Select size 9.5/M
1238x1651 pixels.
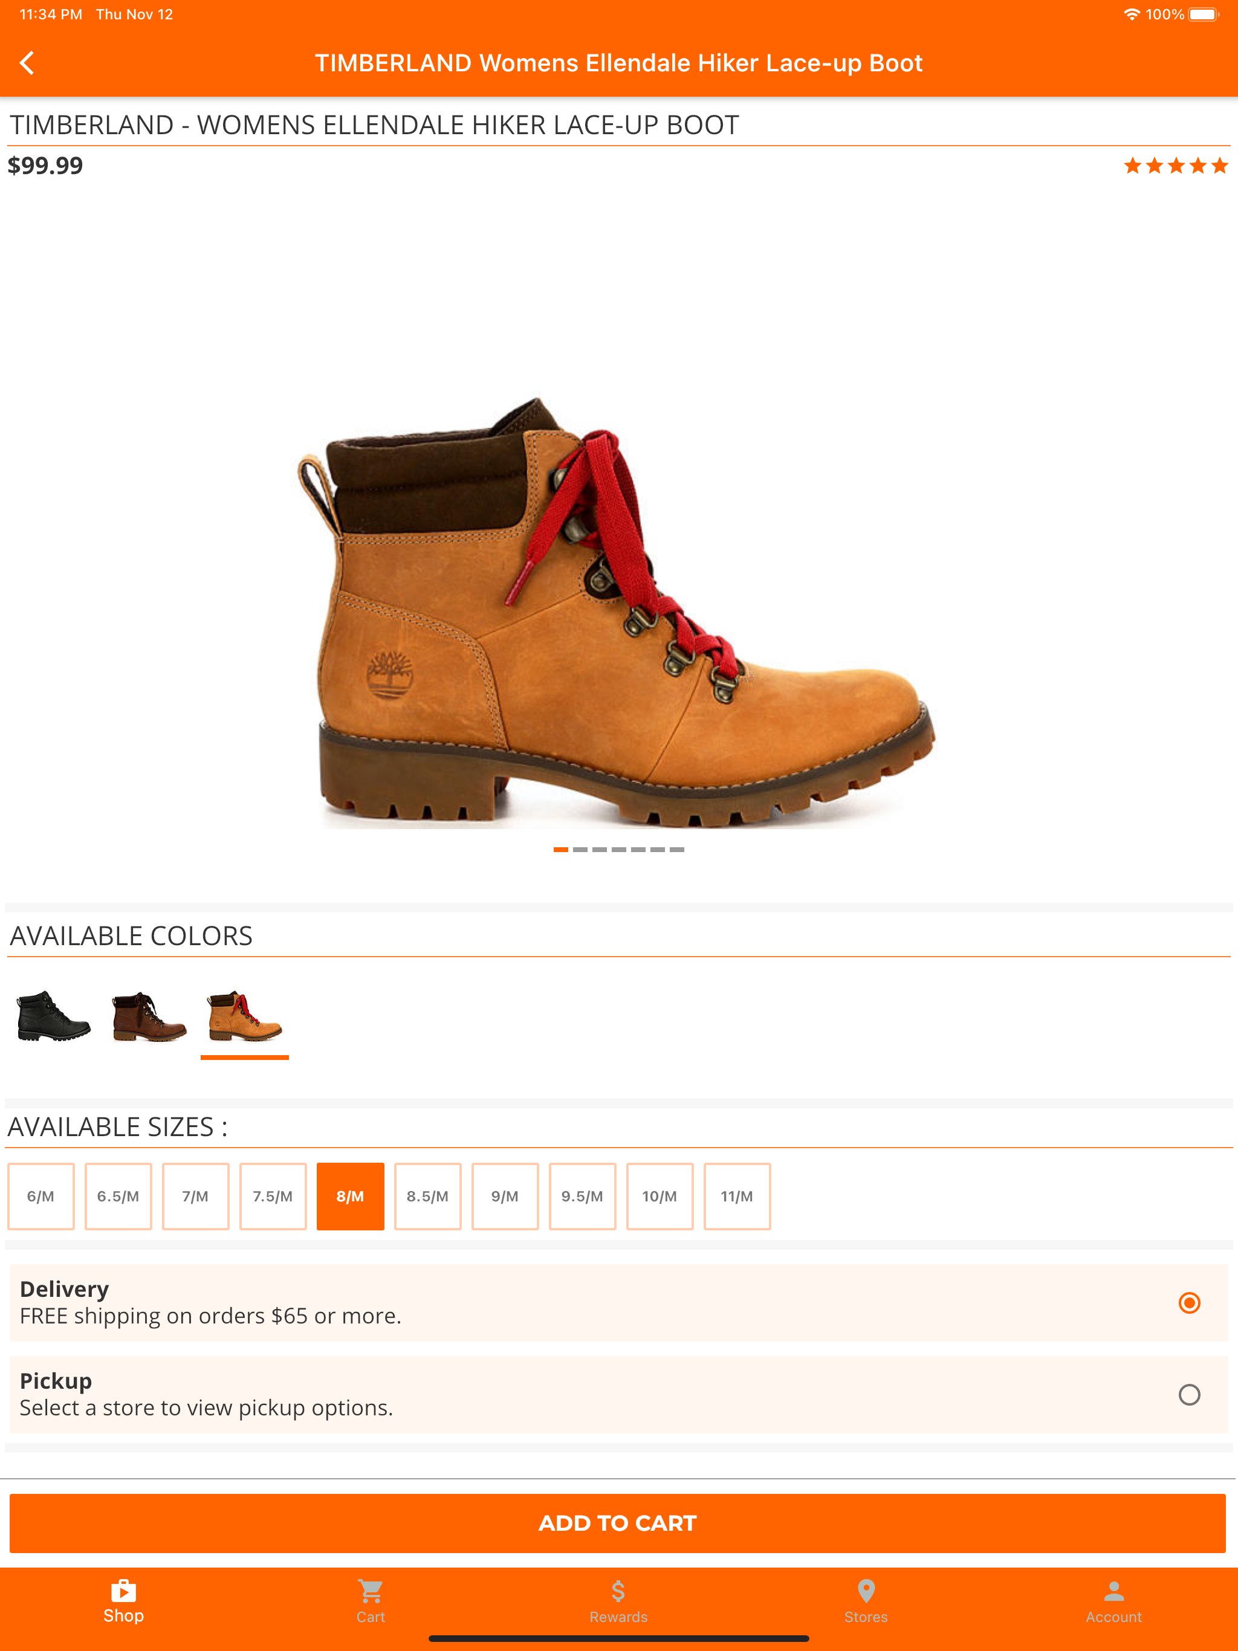pos(582,1196)
